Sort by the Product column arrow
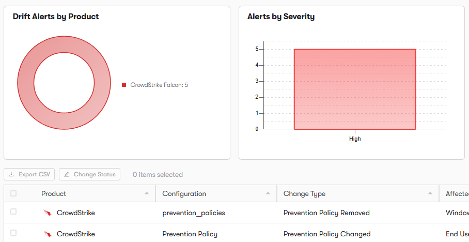Screen dimensions: 469x242 pyautogui.click(x=147, y=193)
